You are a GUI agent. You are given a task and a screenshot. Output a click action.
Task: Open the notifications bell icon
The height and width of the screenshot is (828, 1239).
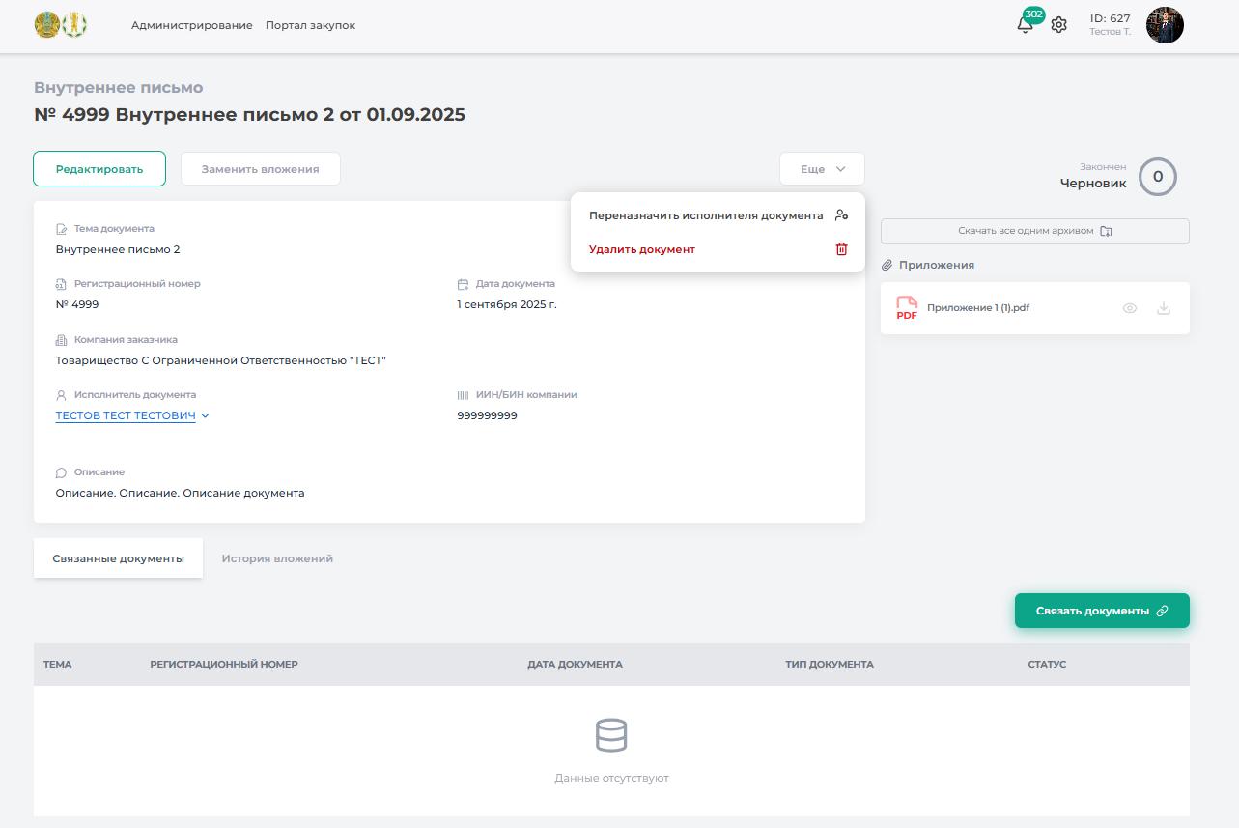pyautogui.click(x=1025, y=25)
